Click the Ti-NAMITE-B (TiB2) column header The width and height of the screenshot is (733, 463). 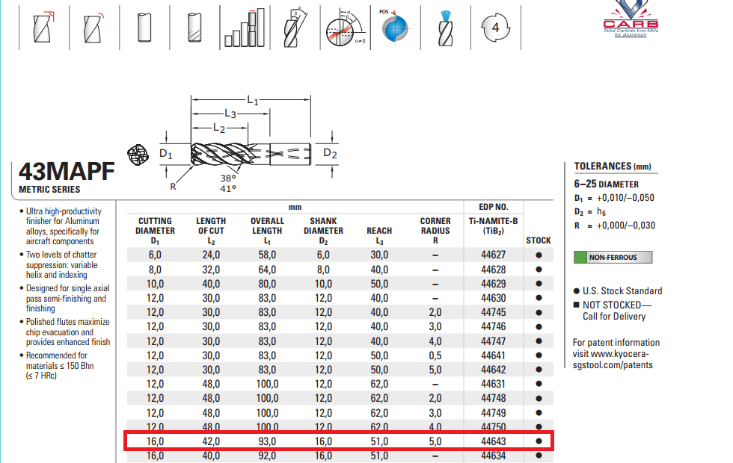coord(493,226)
